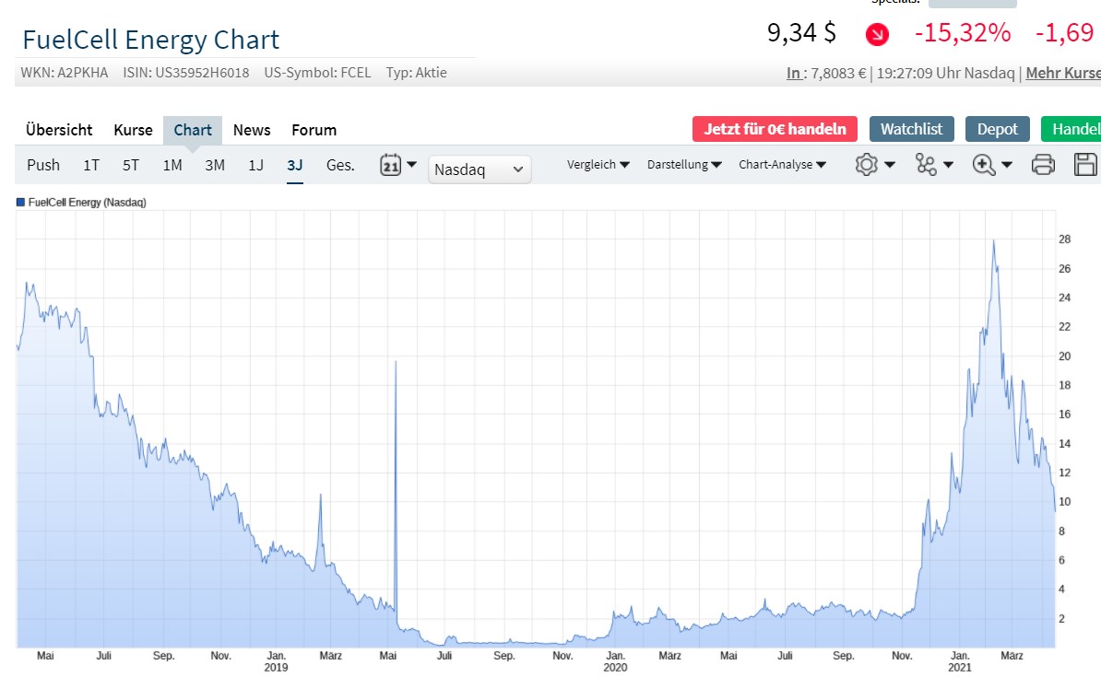Open the Forum tab
This screenshot has width=1101, height=677.
[314, 130]
